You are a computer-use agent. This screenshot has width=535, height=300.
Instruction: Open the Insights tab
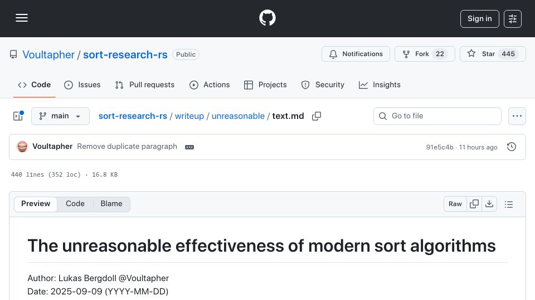pyautogui.click(x=380, y=84)
